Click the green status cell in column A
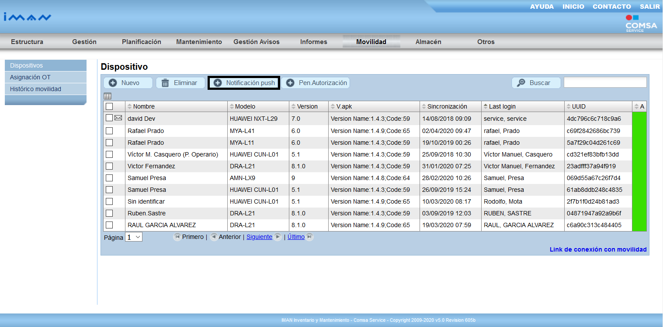The image size is (663, 327). 639,171
